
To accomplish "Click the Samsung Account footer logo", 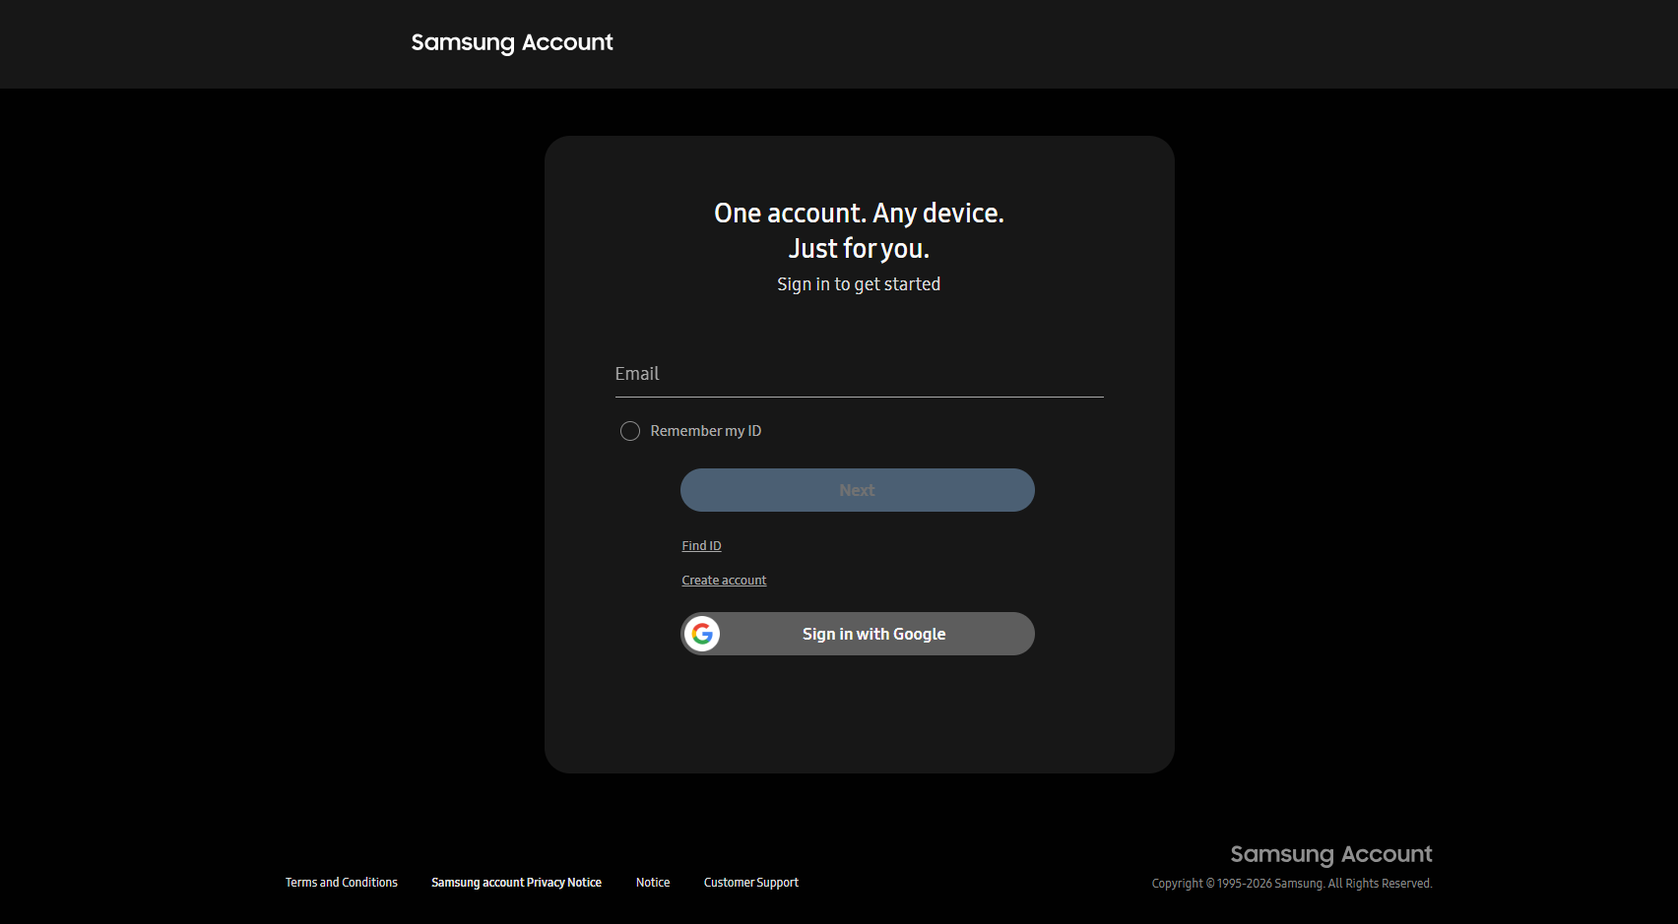I will click(x=1331, y=854).
